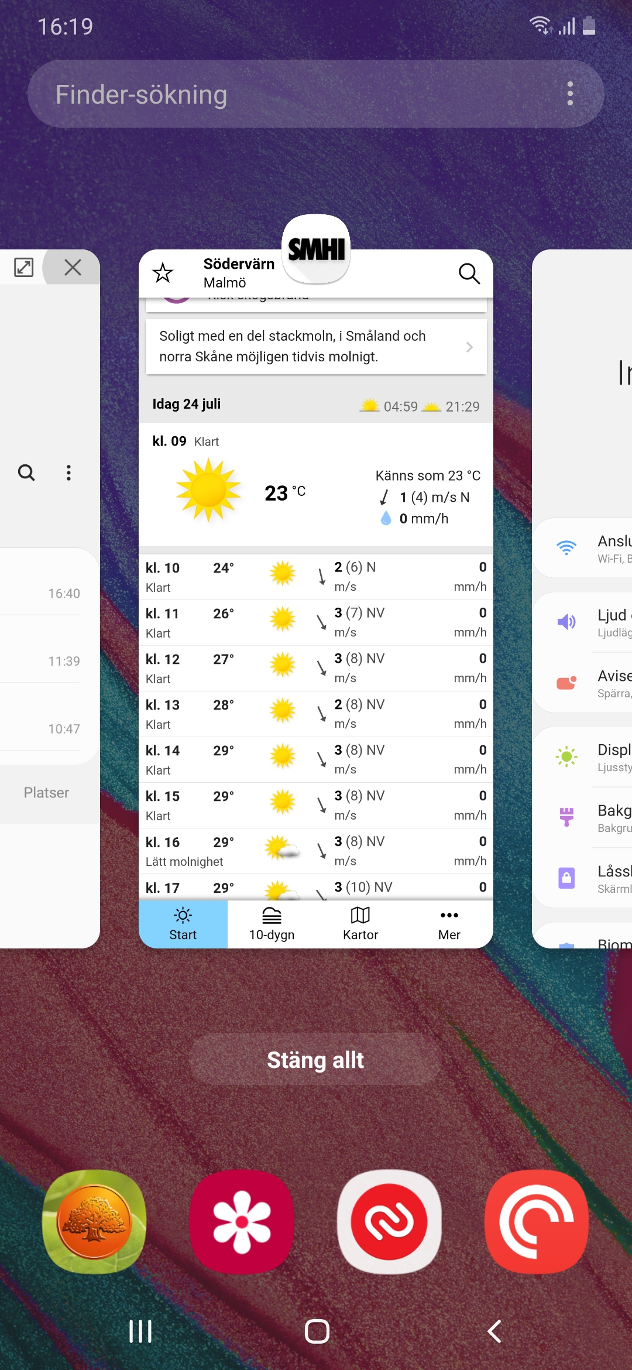Open Finder search options menu

(570, 94)
